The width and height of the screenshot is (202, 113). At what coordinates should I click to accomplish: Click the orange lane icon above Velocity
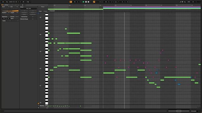[x=39, y=104]
